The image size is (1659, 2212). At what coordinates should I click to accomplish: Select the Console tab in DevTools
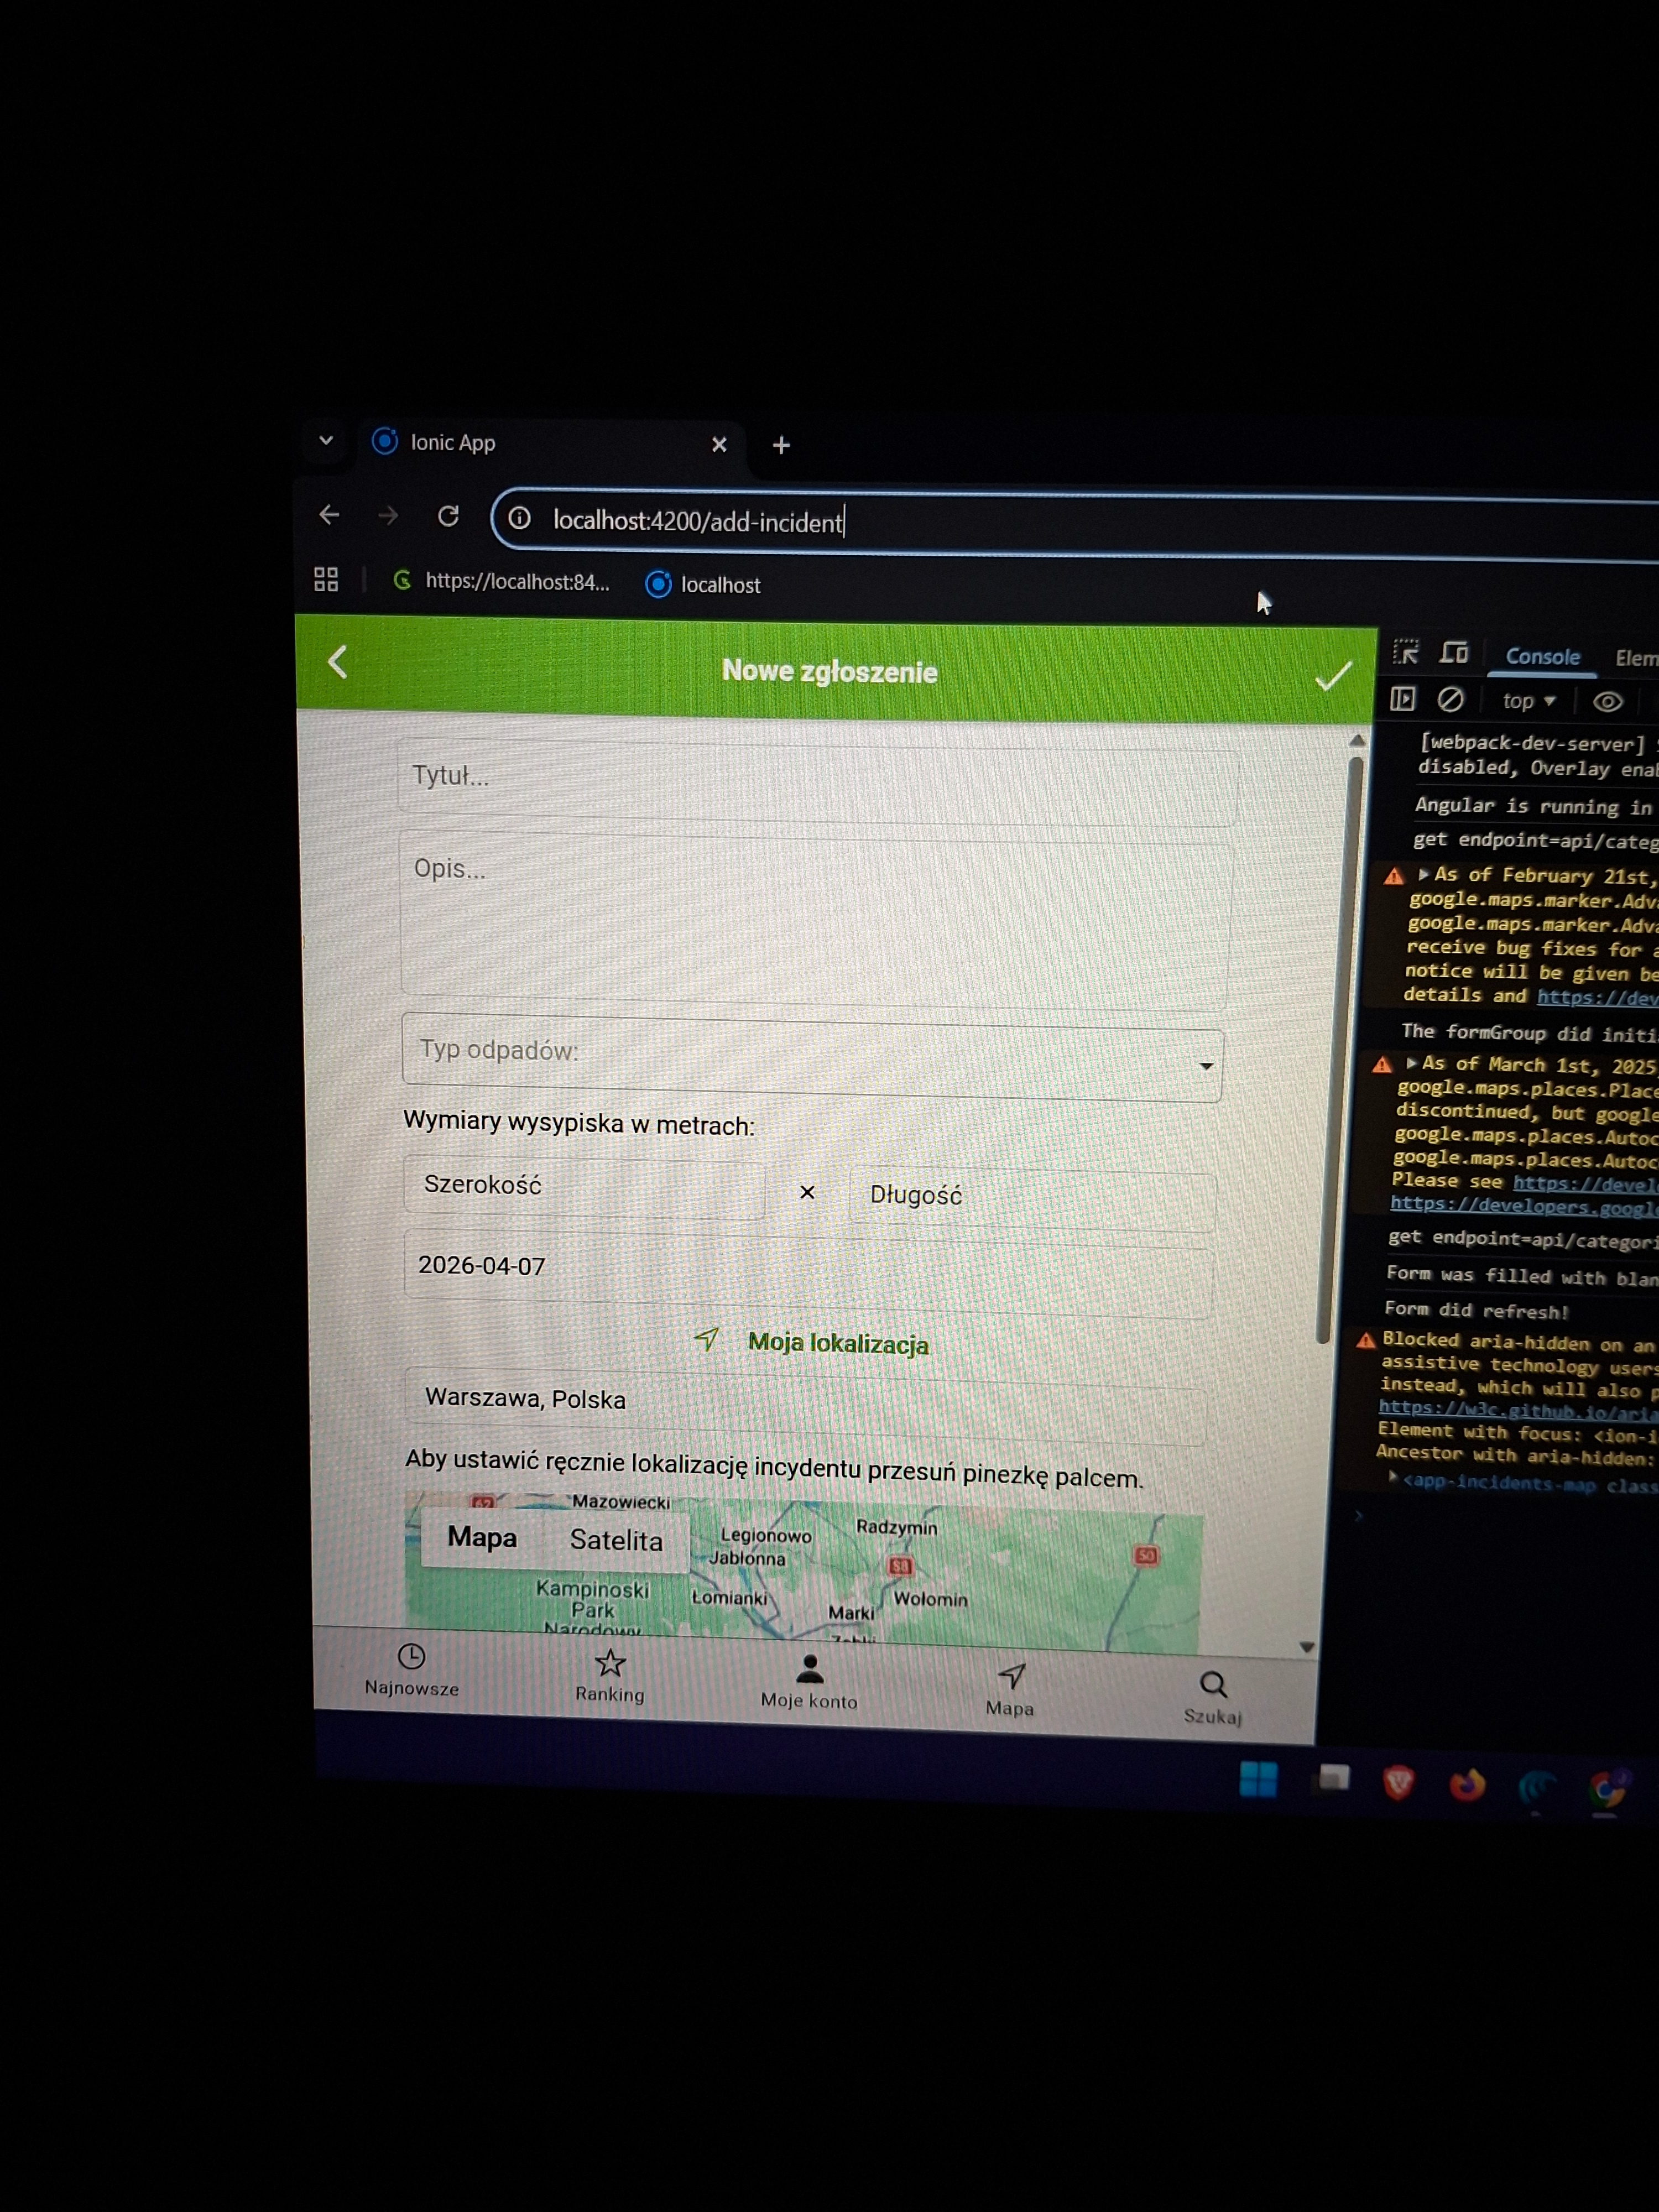coord(1542,657)
